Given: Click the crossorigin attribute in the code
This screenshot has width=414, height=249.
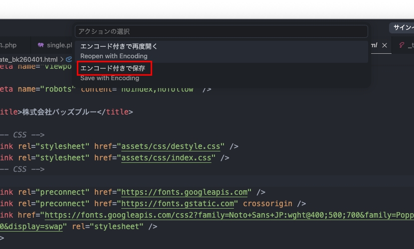Looking at the screenshot, I should [x=267, y=204].
